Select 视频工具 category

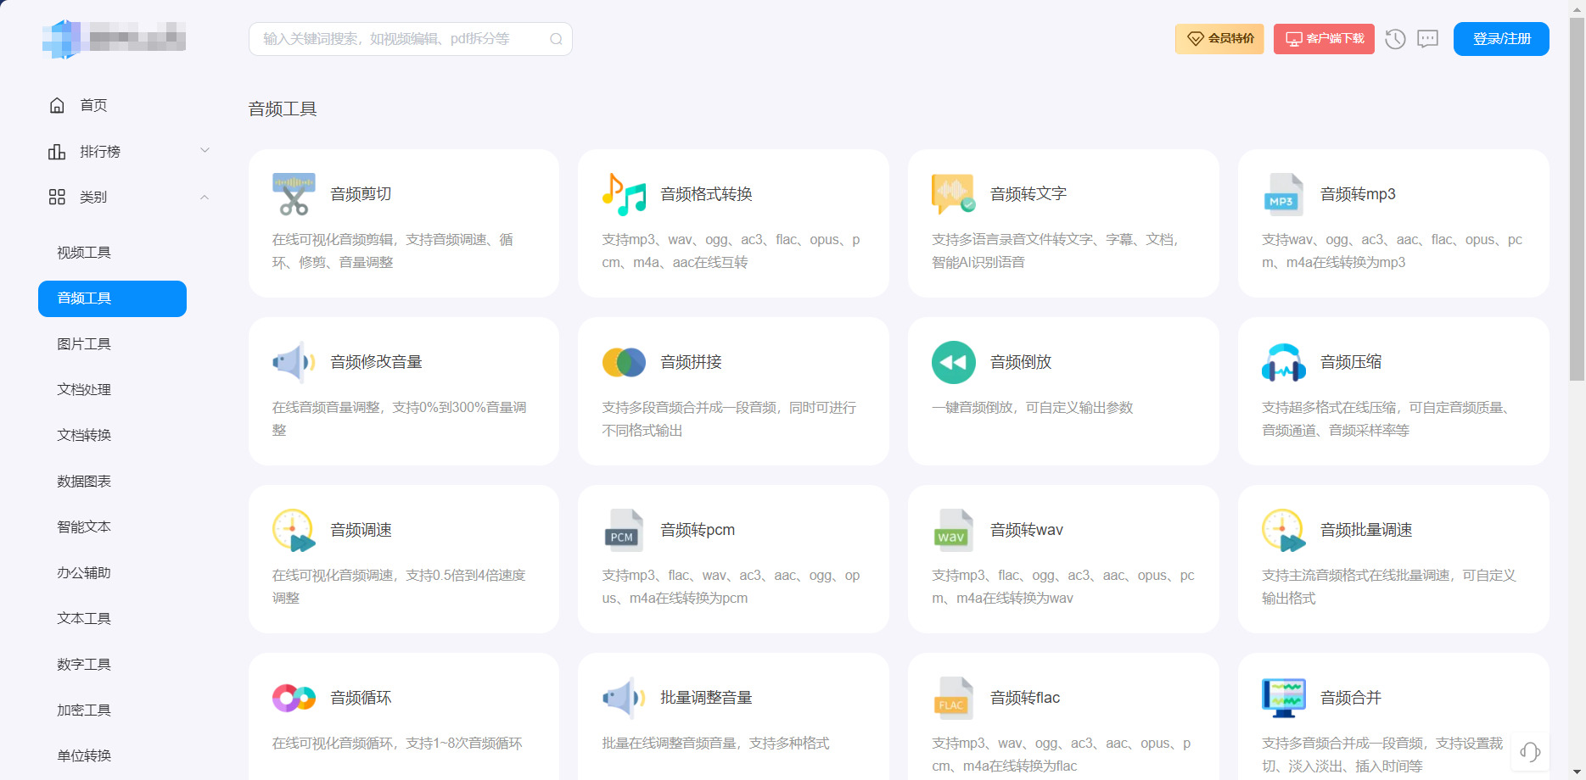click(84, 253)
